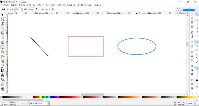The image size is (199, 106).
Task: Open the レイヤー 1 layer dropdown
Action: (x=42, y=103)
